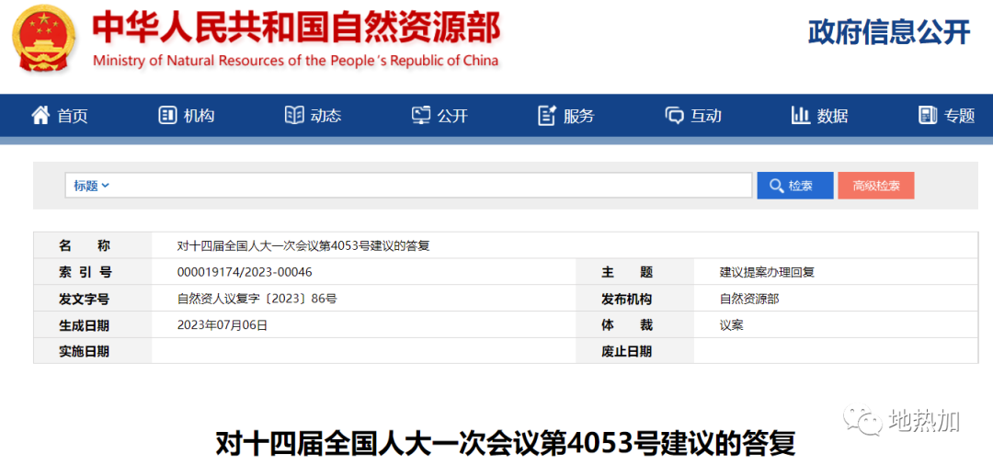Click the 机构 organization icon
This screenshot has height=465, width=993.
point(167,115)
